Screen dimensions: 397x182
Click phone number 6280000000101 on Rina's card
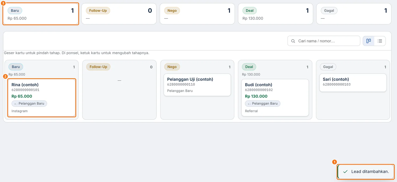25,90
